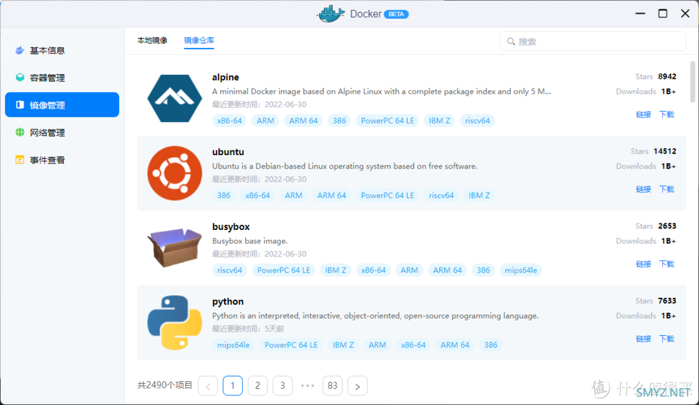Click the ubuntu image logo
The image size is (699, 405).
click(x=175, y=173)
